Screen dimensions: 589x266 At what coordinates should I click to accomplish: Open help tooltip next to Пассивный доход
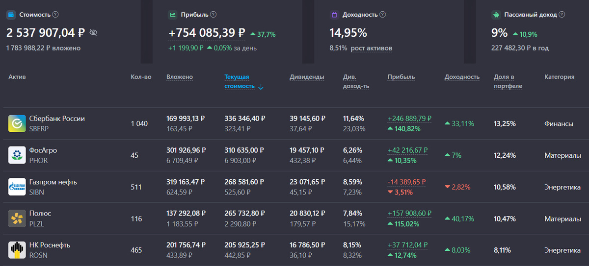click(x=562, y=15)
